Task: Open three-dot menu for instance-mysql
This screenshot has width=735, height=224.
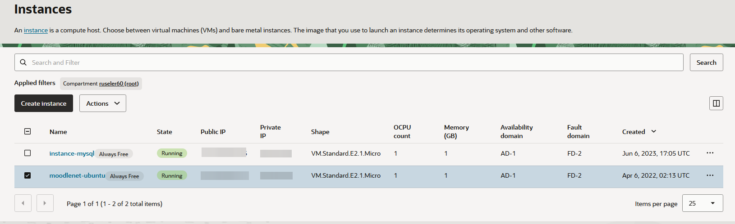Action: [x=710, y=153]
